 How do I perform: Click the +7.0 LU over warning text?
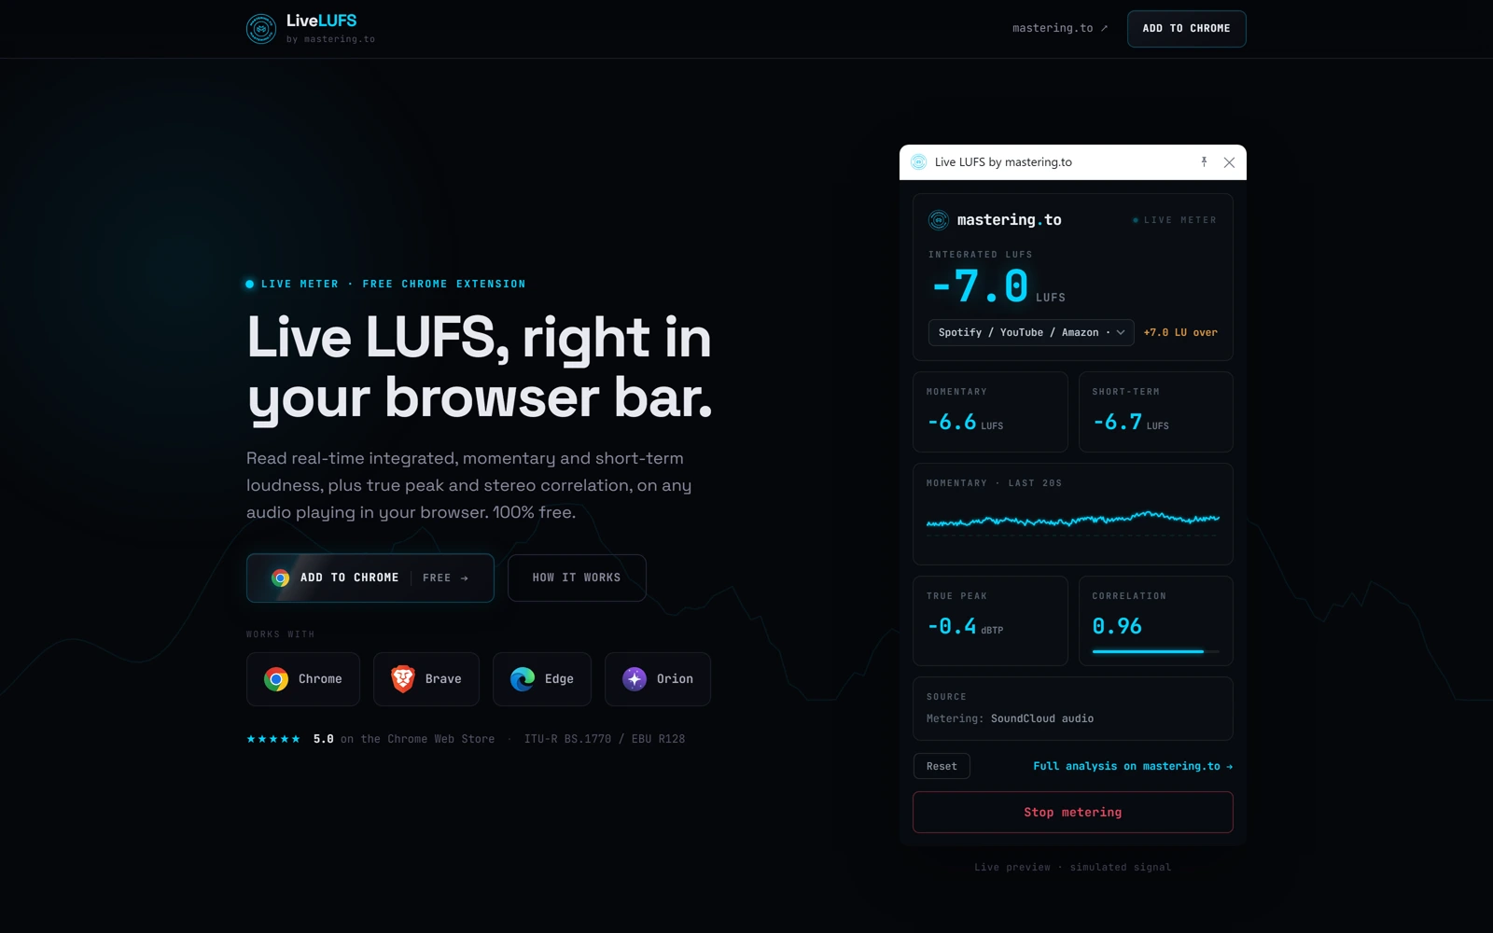coord(1180,332)
